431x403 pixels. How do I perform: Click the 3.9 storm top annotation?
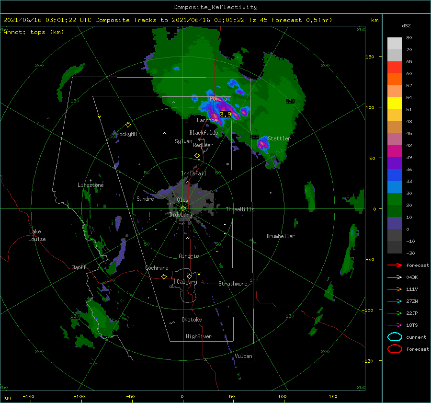[226, 115]
